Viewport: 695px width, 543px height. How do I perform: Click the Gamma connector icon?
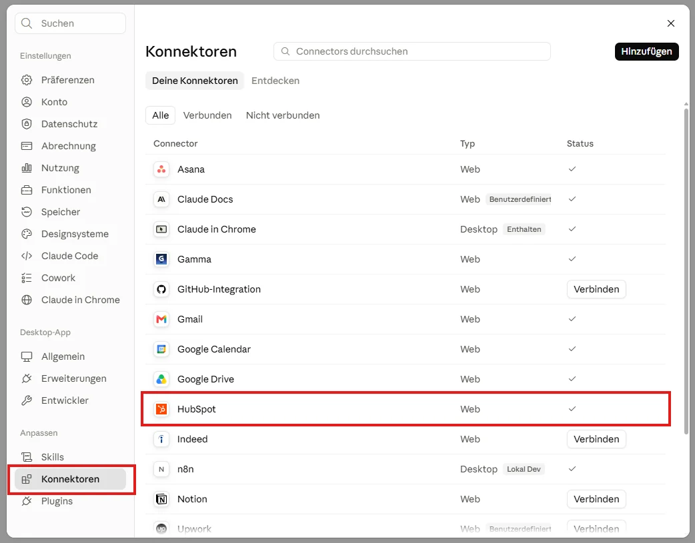click(x=161, y=259)
